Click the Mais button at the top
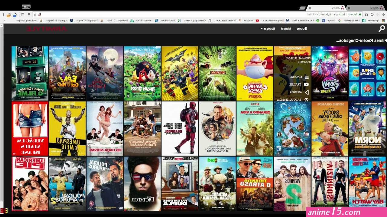The height and width of the screenshot is (217, 387). (26, 7)
